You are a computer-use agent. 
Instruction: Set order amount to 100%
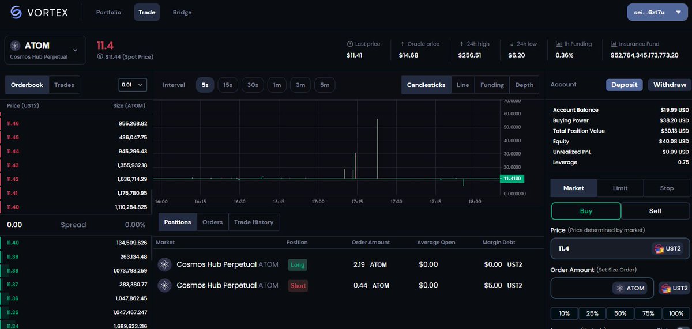676,313
